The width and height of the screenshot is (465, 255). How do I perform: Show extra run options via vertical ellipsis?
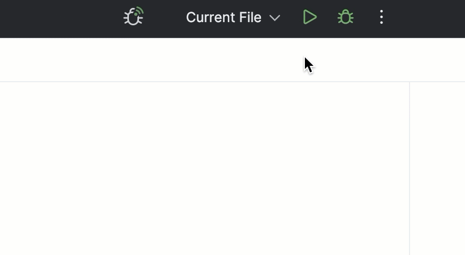tap(382, 17)
